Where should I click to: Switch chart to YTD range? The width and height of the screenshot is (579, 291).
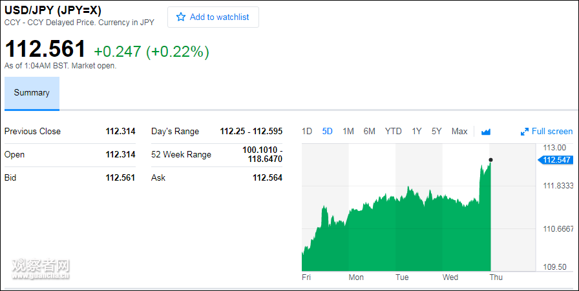pyautogui.click(x=394, y=132)
